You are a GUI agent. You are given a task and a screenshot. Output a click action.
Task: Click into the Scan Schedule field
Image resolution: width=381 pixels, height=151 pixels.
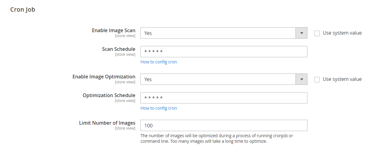pyautogui.click(x=224, y=52)
